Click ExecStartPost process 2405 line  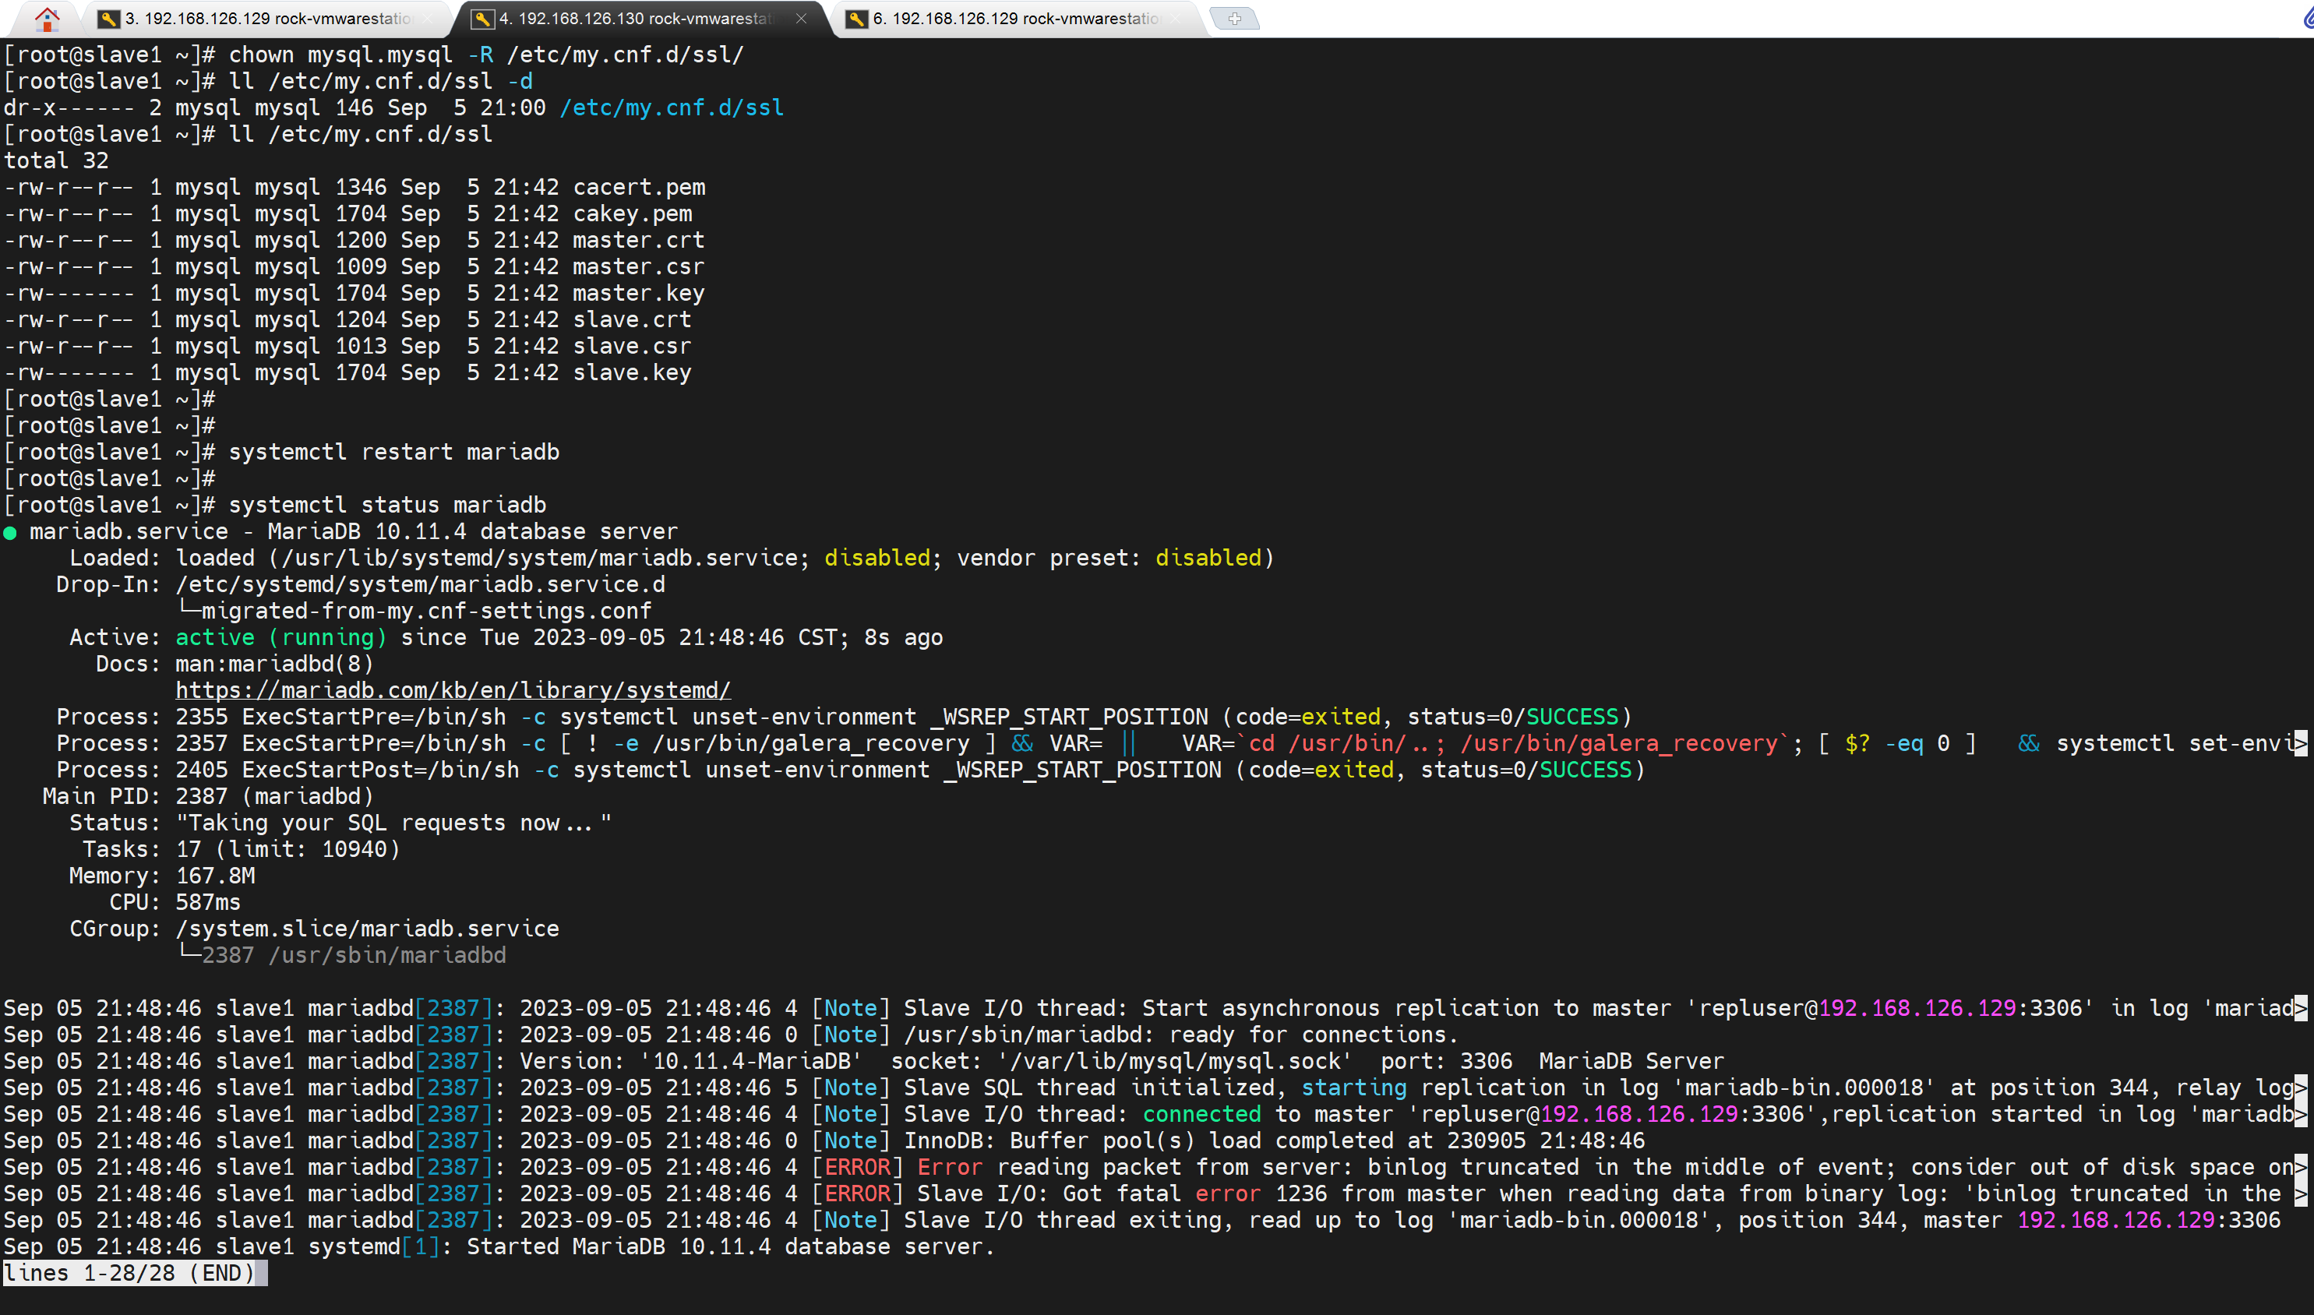(851, 770)
